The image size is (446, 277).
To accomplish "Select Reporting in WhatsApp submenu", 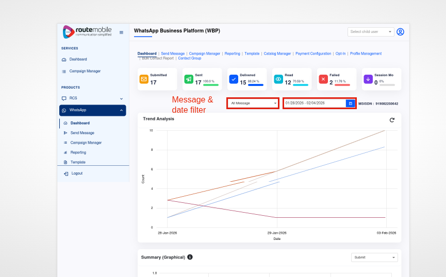I will coord(78,152).
